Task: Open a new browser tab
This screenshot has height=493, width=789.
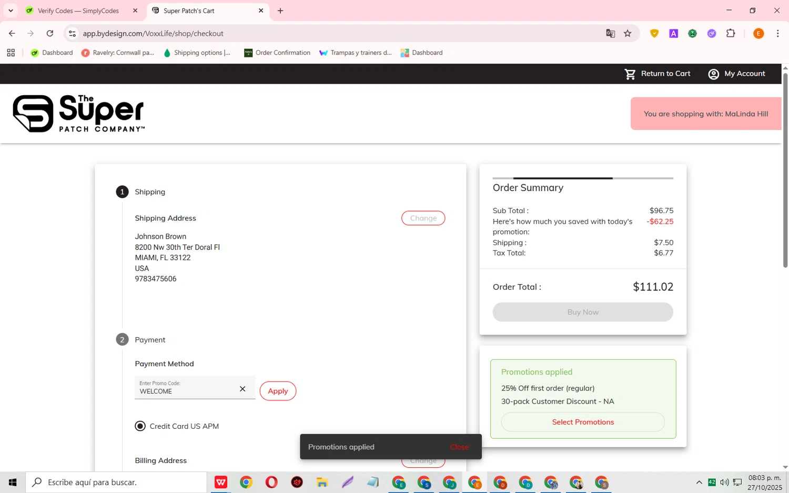Action: click(280, 11)
